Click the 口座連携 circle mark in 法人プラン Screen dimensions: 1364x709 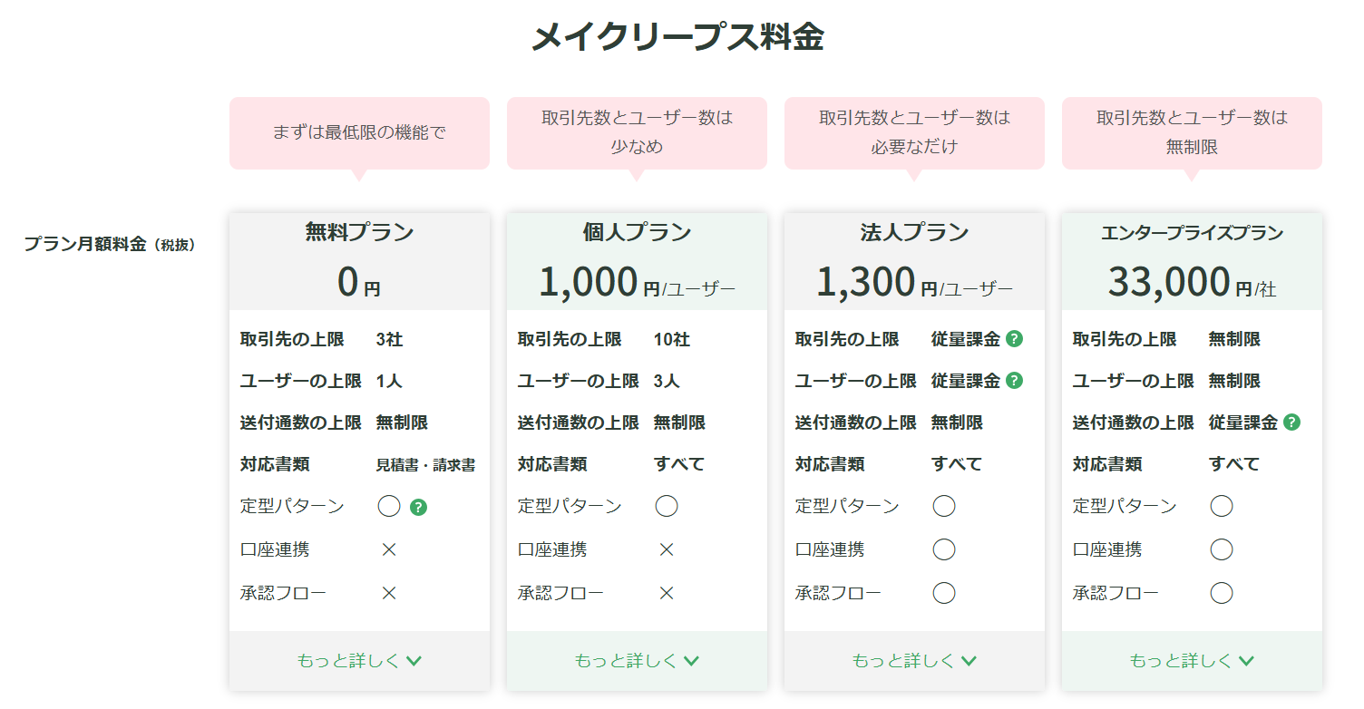[944, 549]
